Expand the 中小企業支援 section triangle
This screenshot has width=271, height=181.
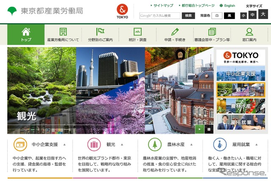click(64, 145)
